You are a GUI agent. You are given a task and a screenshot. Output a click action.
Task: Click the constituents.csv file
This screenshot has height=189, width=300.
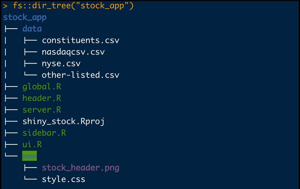[x=80, y=40]
